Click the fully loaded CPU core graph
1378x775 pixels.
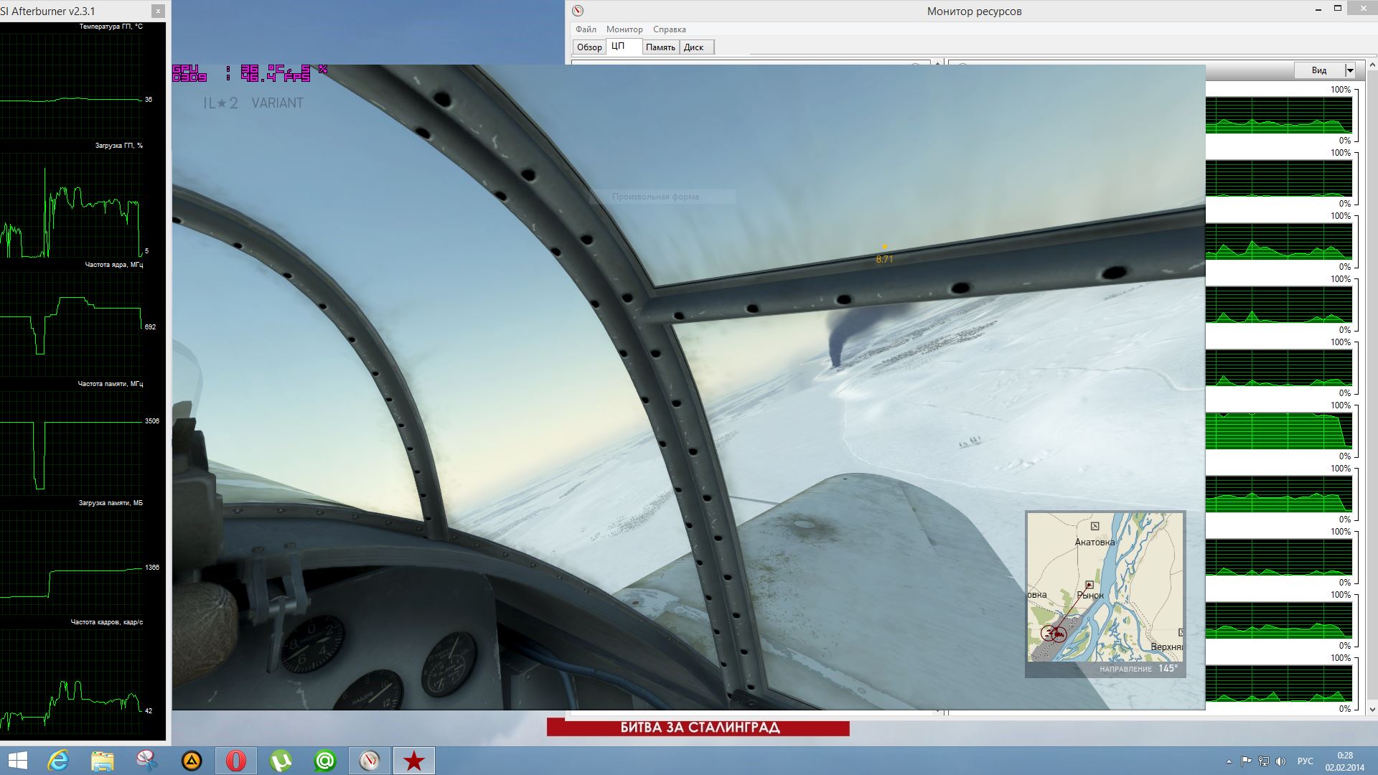[1279, 431]
